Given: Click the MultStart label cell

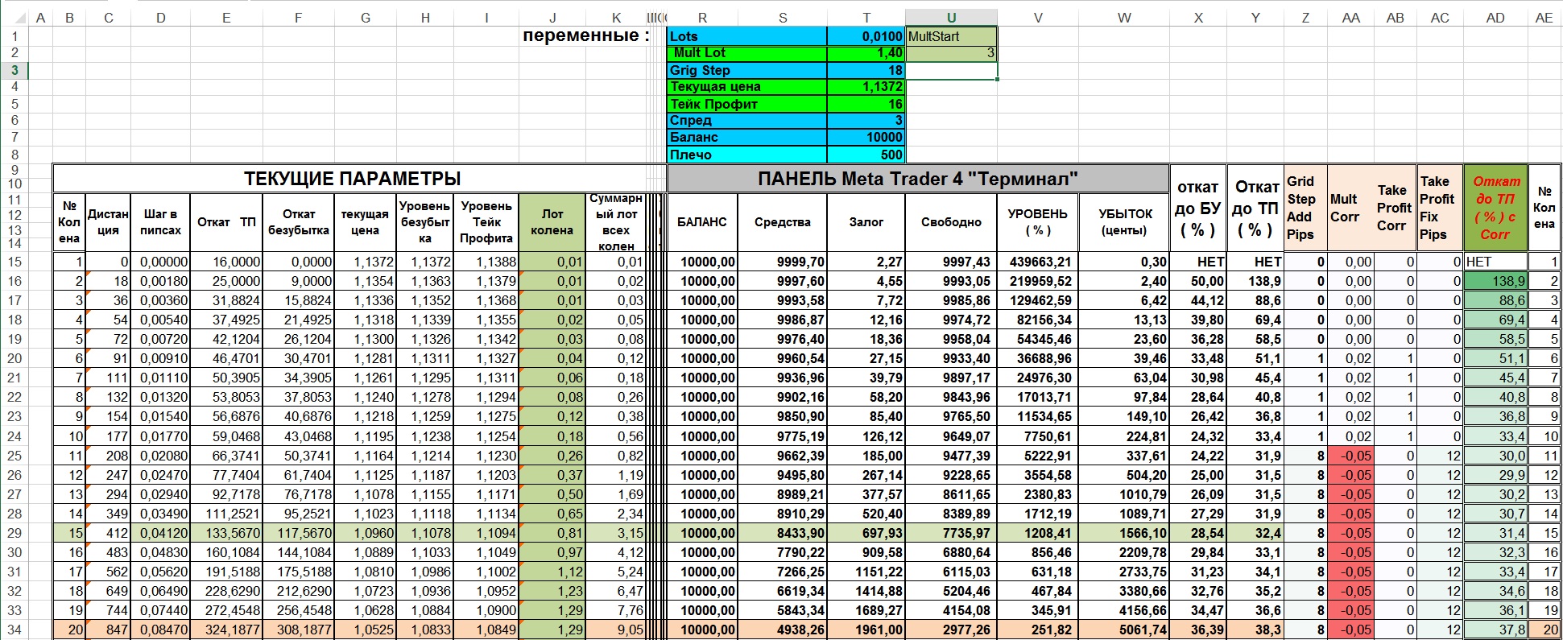Looking at the screenshot, I should pos(951,36).
